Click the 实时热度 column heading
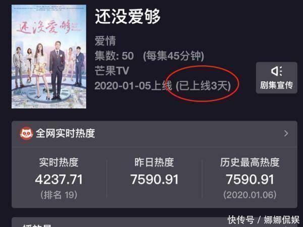The width and height of the screenshot is (303, 227). pyautogui.click(x=59, y=162)
